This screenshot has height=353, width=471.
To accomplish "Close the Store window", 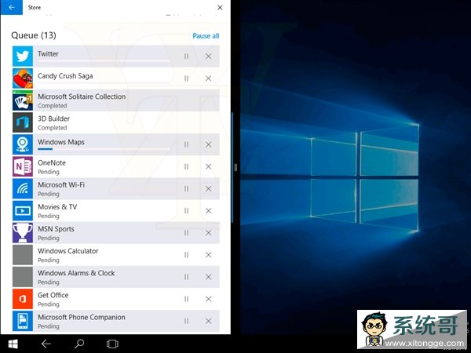I will coord(220,8).
